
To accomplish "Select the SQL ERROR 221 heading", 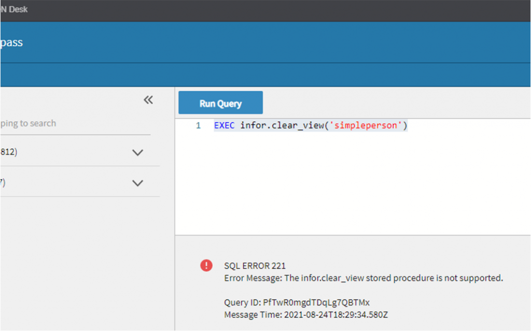I will [255, 266].
